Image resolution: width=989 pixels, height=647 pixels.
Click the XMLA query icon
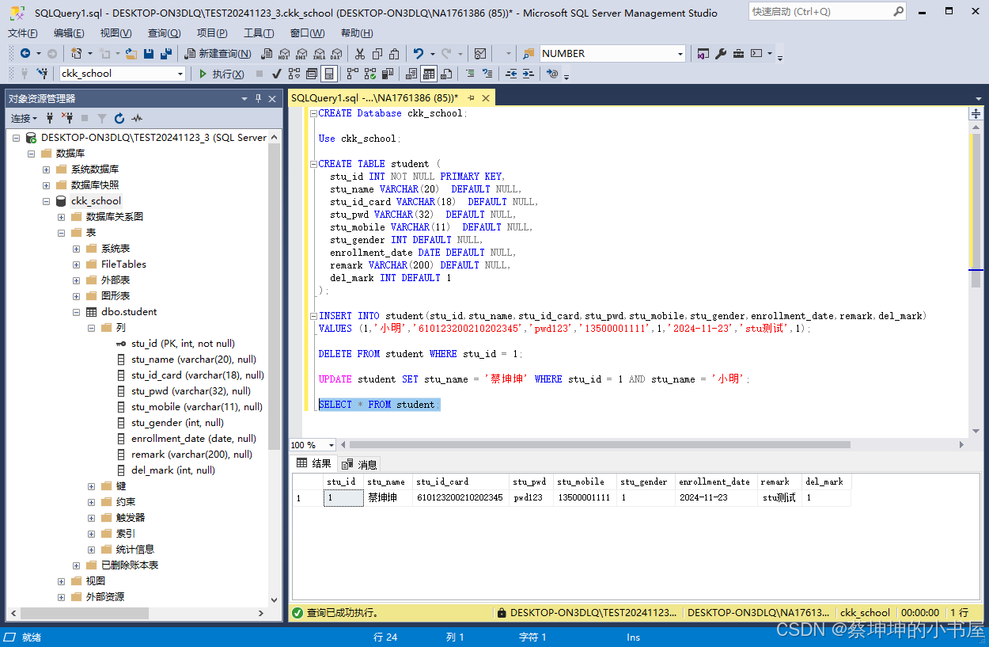tap(319, 54)
